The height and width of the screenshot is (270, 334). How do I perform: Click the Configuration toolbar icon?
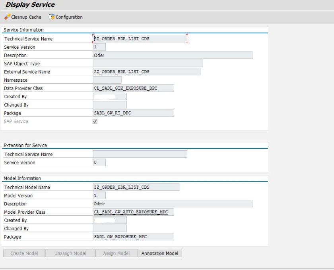51,17
